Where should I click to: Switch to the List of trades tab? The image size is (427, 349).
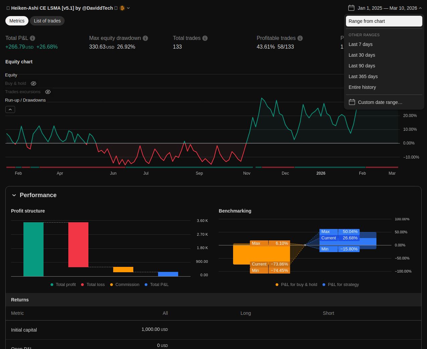click(x=47, y=21)
